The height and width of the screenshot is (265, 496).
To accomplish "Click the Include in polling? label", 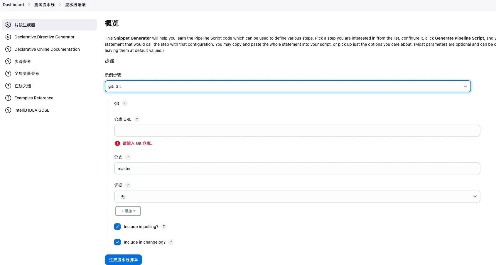I will 141,227.
